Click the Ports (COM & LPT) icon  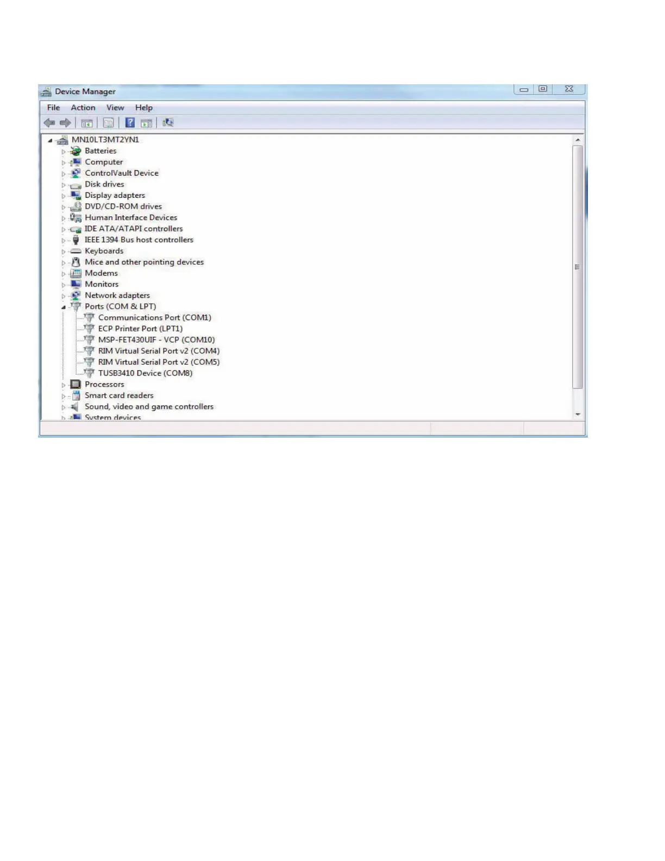pyautogui.click(x=76, y=307)
